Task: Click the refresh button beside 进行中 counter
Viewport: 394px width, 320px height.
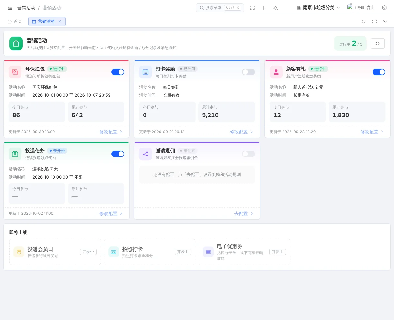Action: [378, 44]
